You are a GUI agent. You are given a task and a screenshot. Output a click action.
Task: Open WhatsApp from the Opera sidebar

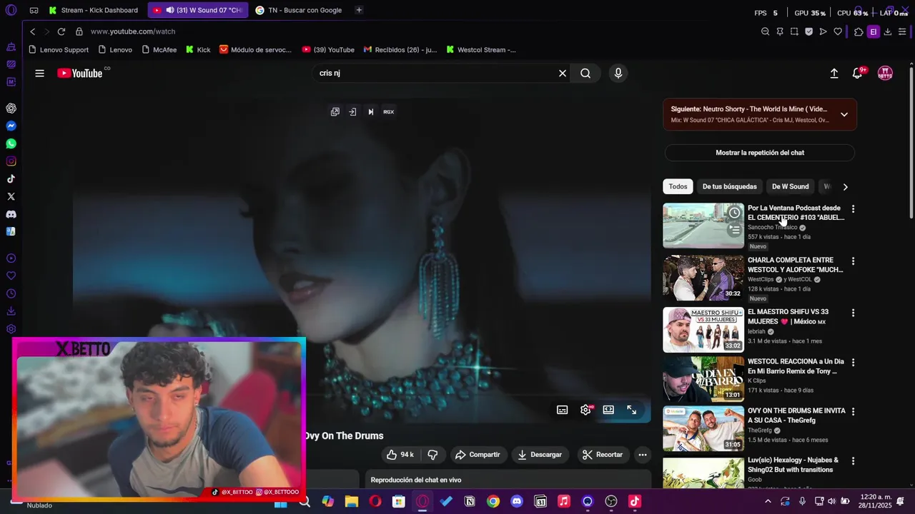[x=11, y=143]
